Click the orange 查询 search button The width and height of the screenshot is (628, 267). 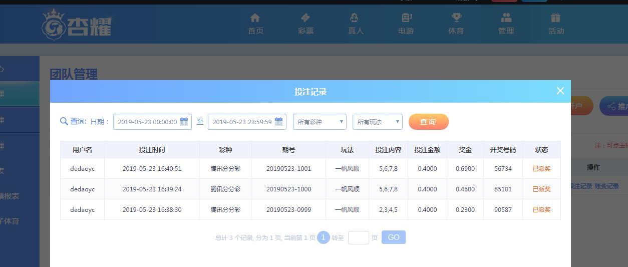click(428, 122)
